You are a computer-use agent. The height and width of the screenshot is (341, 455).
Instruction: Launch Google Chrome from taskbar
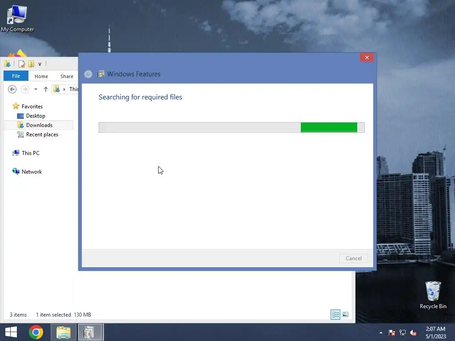pyautogui.click(x=36, y=332)
